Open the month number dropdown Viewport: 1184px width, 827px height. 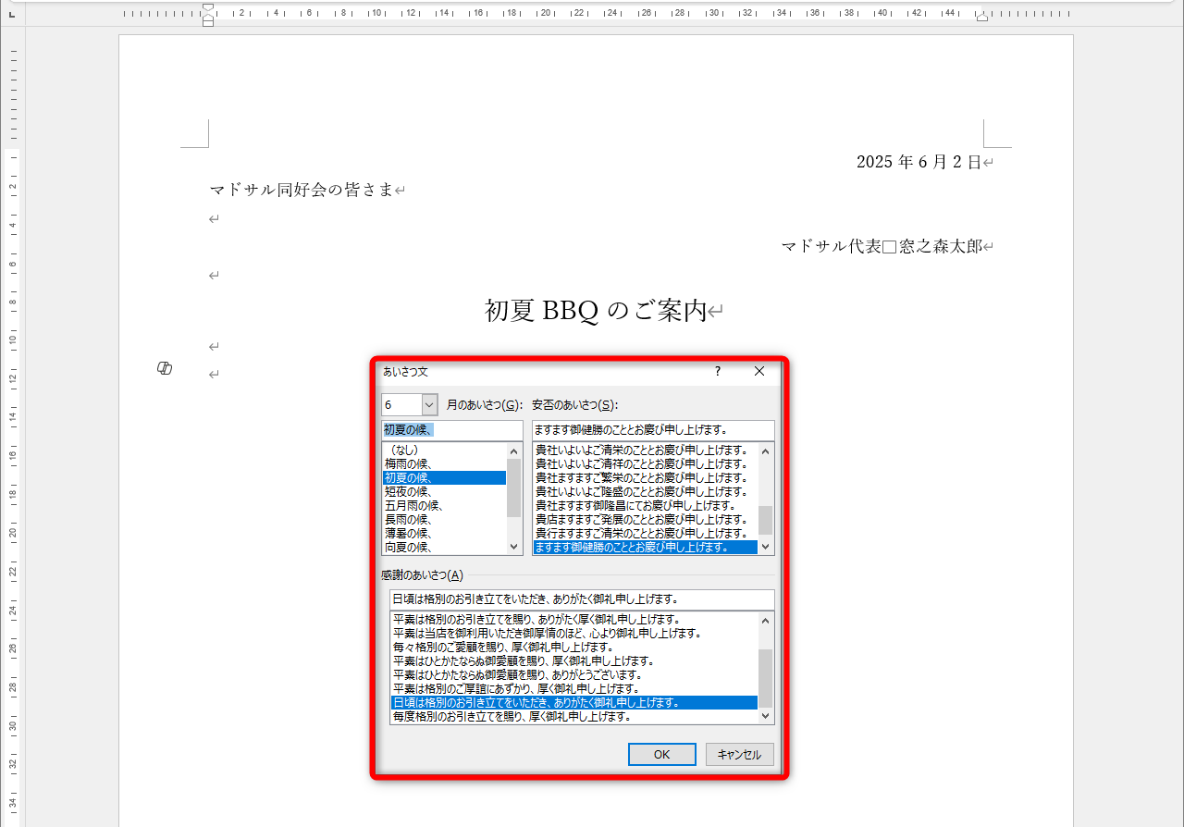tap(427, 404)
